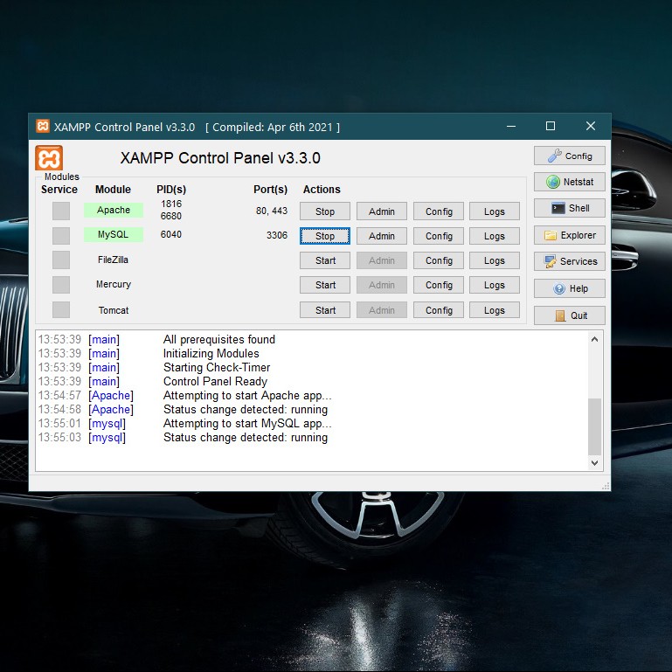
Task: Open the Mercury Logs menu
Action: pos(495,285)
